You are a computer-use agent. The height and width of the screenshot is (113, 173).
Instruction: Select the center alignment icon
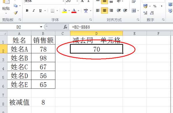tap(104, 11)
